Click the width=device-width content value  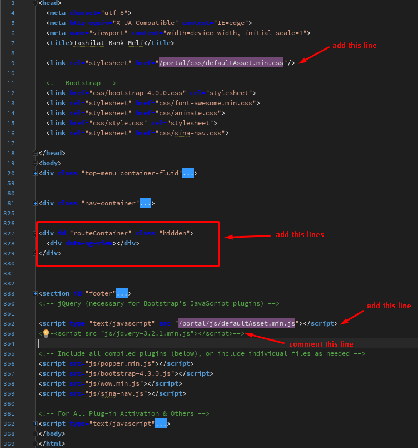[x=235, y=33]
